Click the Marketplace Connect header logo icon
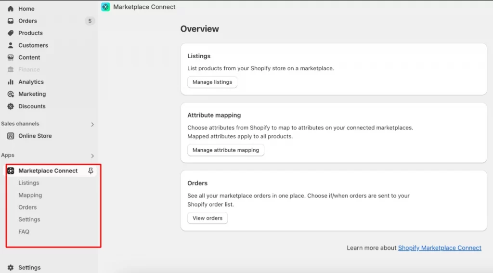Viewport: 493px width, 273px height. click(105, 7)
